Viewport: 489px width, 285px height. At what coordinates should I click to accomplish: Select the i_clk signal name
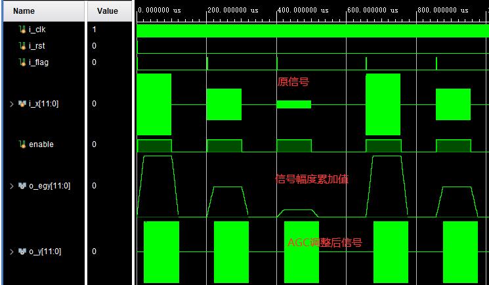point(37,30)
